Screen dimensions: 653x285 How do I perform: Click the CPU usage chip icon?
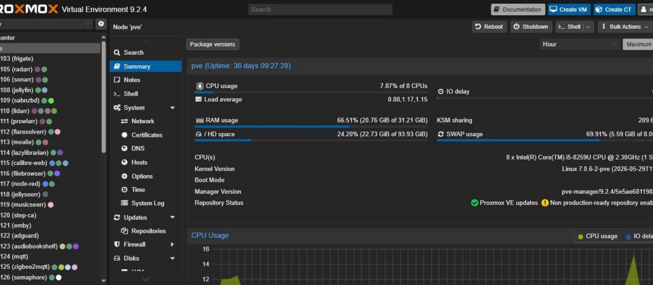[x=199, y=86]
